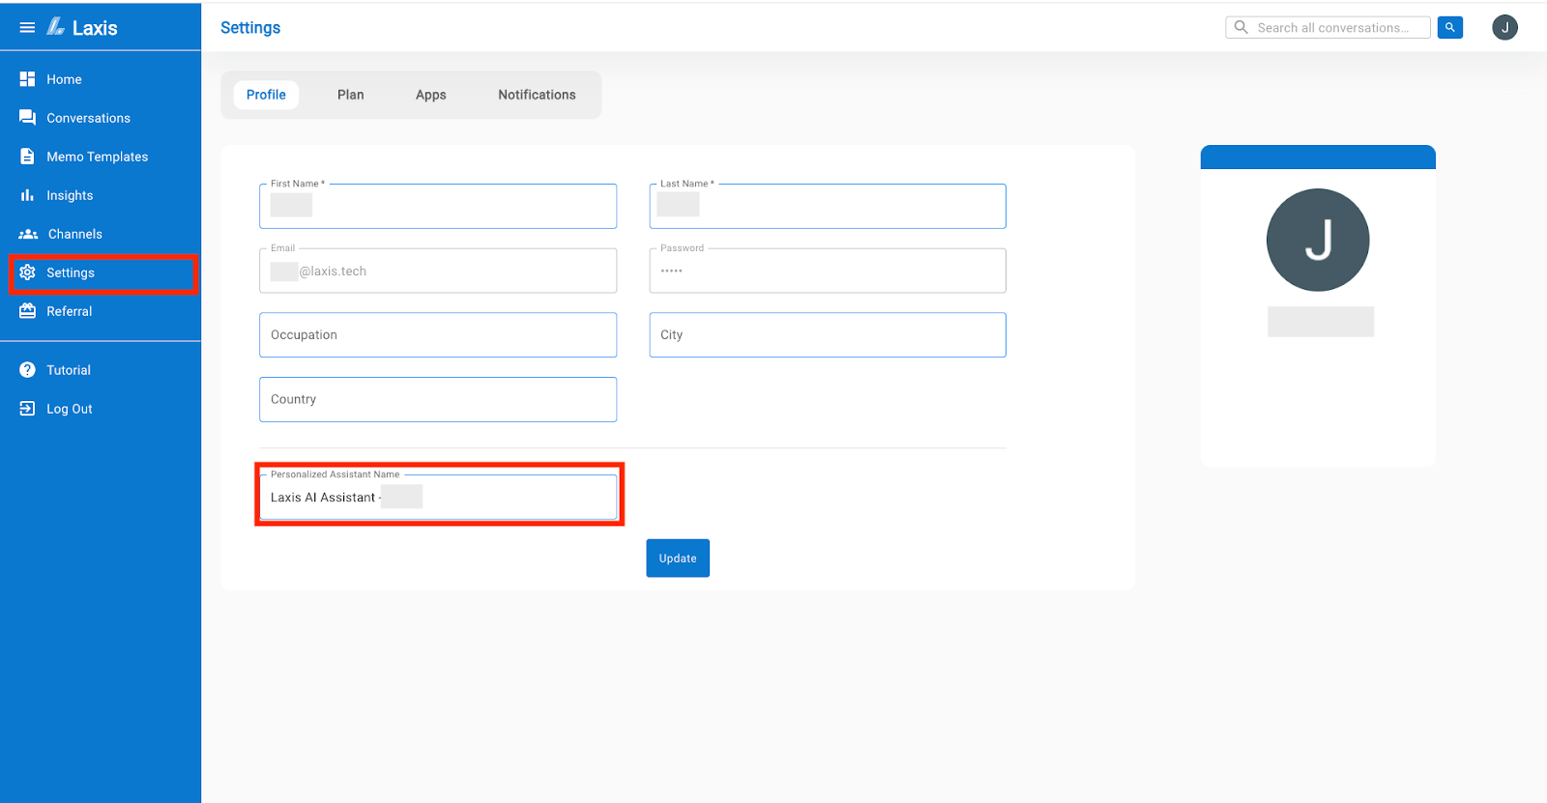
Task: Click the Memo Templates document icon
Action: [x=27, y=157]
